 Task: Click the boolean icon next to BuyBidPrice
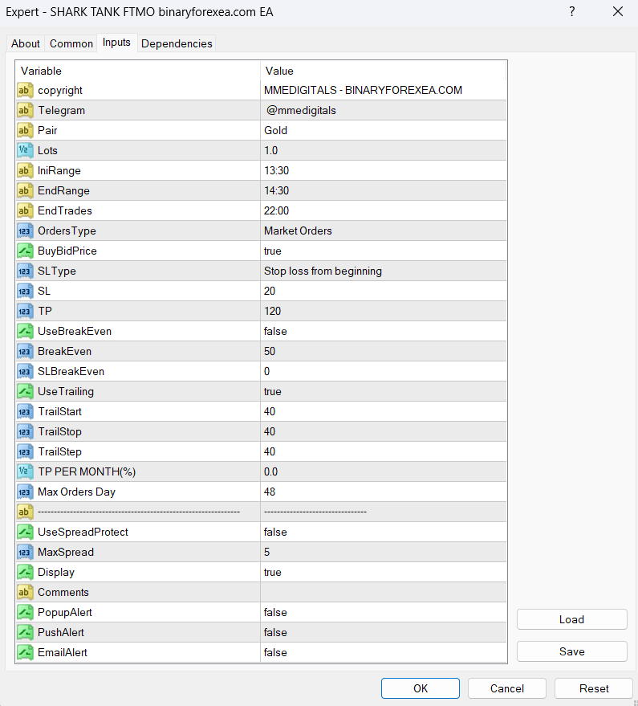point(25,251)
